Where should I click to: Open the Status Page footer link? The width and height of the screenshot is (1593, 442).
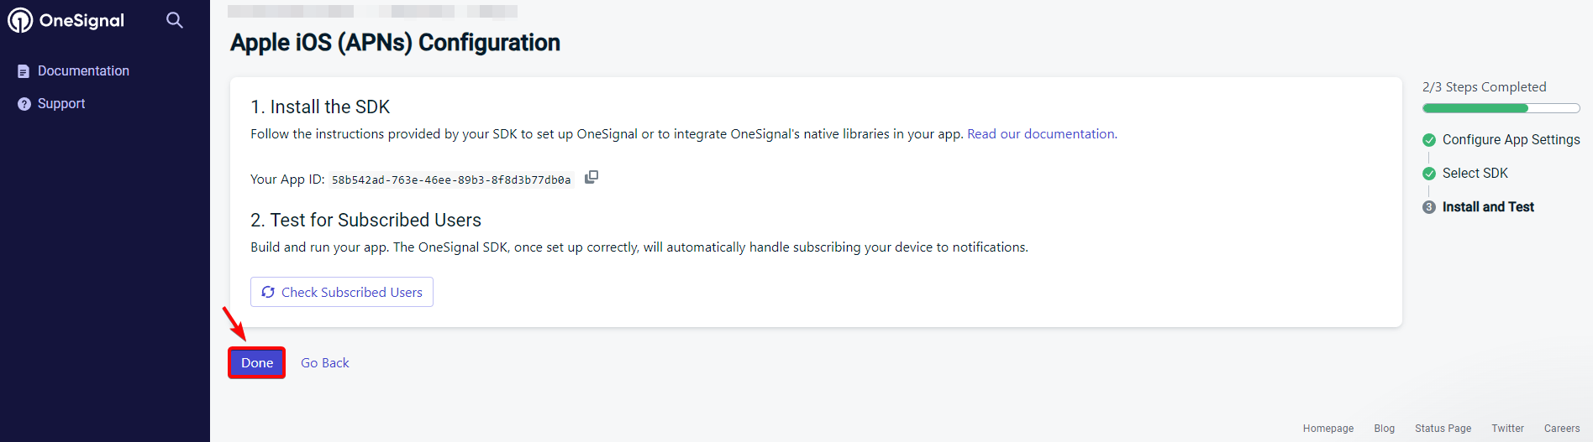[1443, 429]
